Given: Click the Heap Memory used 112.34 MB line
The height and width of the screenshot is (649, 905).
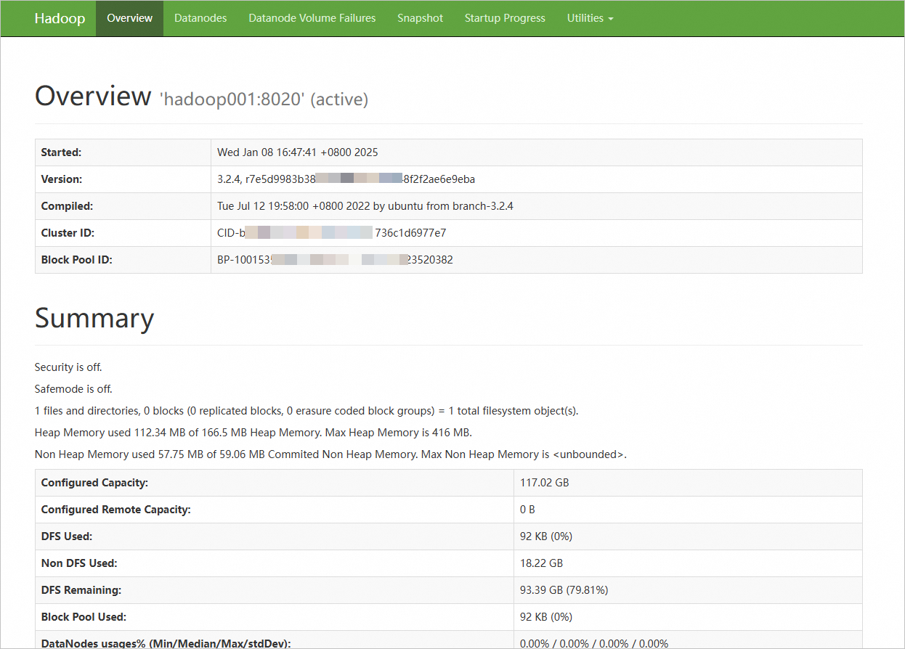Looking at the screenshot, I should pyautogui.click(x=253, y=433).
